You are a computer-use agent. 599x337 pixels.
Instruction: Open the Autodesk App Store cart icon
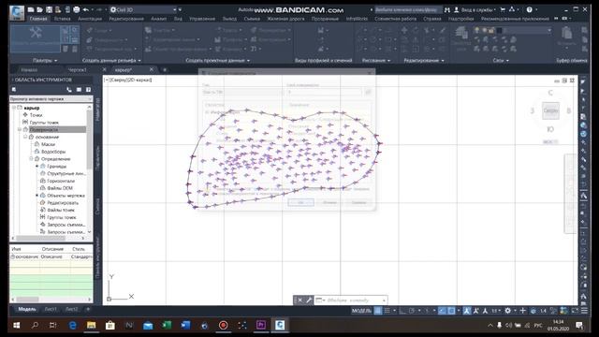pyautogui.click(x=503, y=9)
